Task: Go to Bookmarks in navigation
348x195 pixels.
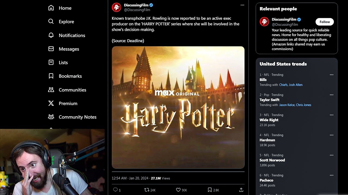Action: pyautogui.click(x=70, y=76)
